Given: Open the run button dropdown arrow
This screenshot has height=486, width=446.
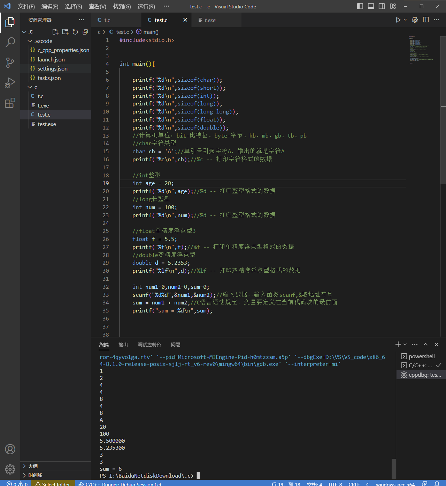Looking at the screenshot, I should pyautogui.click(x=405, y=20).
